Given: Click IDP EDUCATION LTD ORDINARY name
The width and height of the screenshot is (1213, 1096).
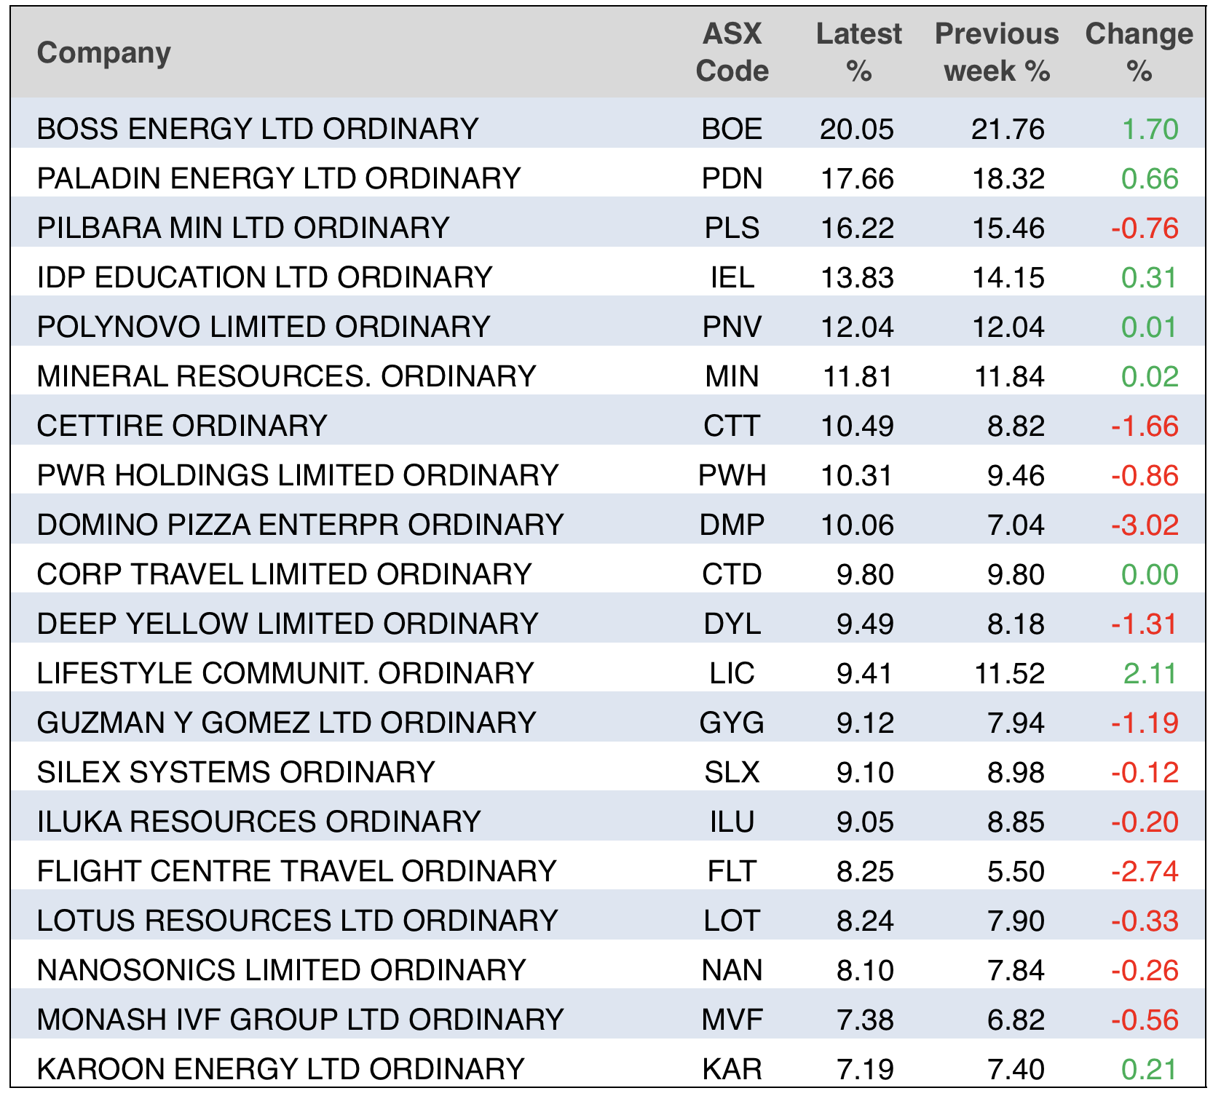Looking at the screenshot, I should point(264,277).
